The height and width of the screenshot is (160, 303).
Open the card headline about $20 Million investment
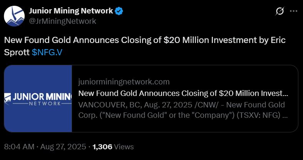click(183, 93)
